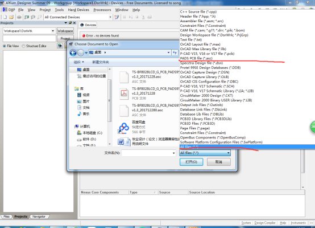Viewport: 315px width, 228px height.
Task: Click 新建文件夹 new folder button
Action: click(101, 62)
